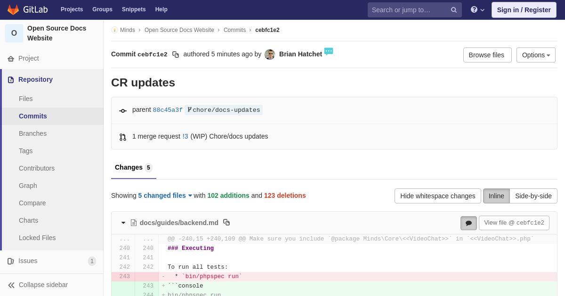Open the Groups menu

pyautogui.click(x=102, y=9)
